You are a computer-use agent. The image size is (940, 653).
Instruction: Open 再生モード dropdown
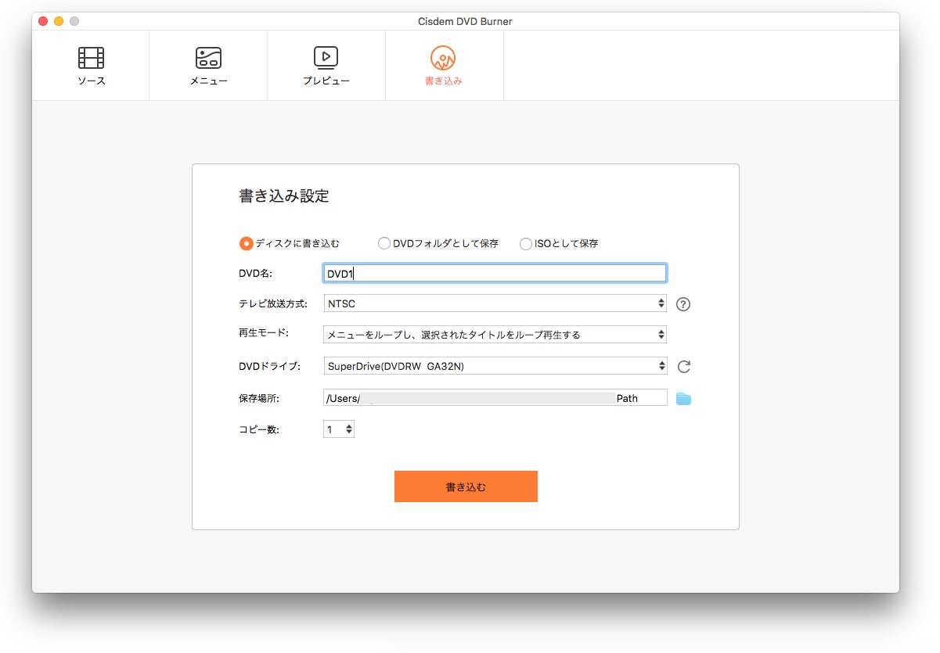pyautogui.click(x=495, y=335)
